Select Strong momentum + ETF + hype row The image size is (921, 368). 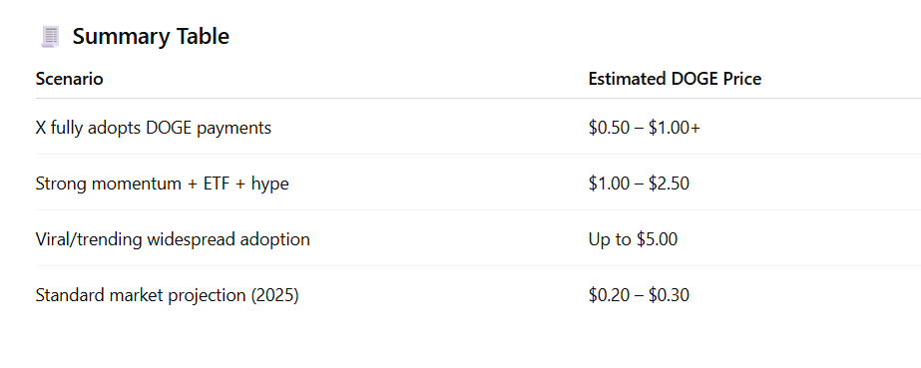pyautogui.click(x=478, y=184)
